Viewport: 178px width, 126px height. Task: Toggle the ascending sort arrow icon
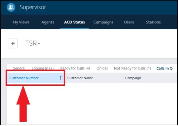click(x=61, y=78)
